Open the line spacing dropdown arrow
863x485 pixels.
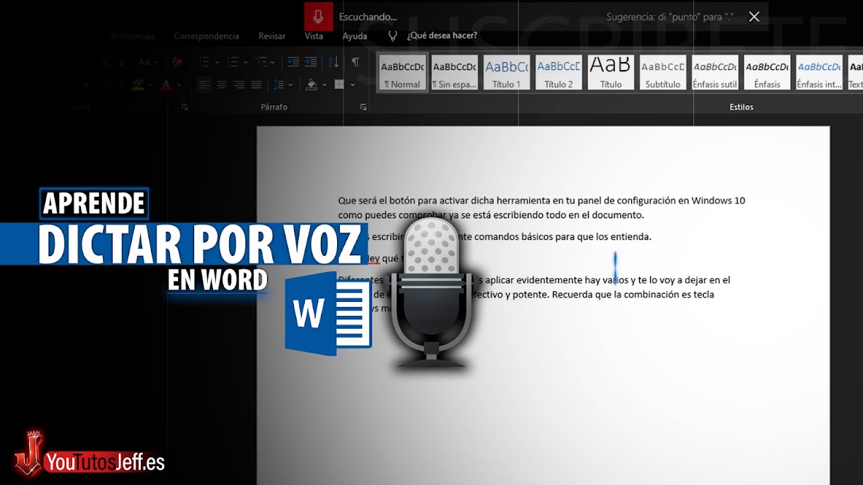pyautogui.click(x=291, y=85)
